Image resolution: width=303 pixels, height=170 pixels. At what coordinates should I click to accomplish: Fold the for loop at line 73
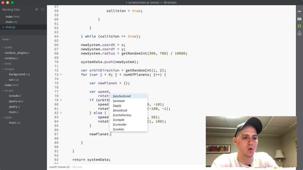coord(61,75)
